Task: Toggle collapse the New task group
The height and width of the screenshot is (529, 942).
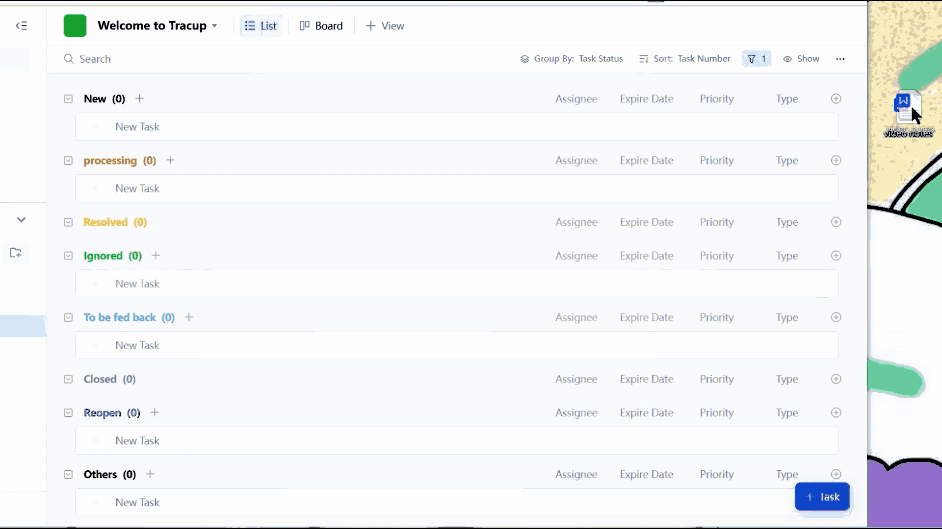Action: click(x=68, y=98)
